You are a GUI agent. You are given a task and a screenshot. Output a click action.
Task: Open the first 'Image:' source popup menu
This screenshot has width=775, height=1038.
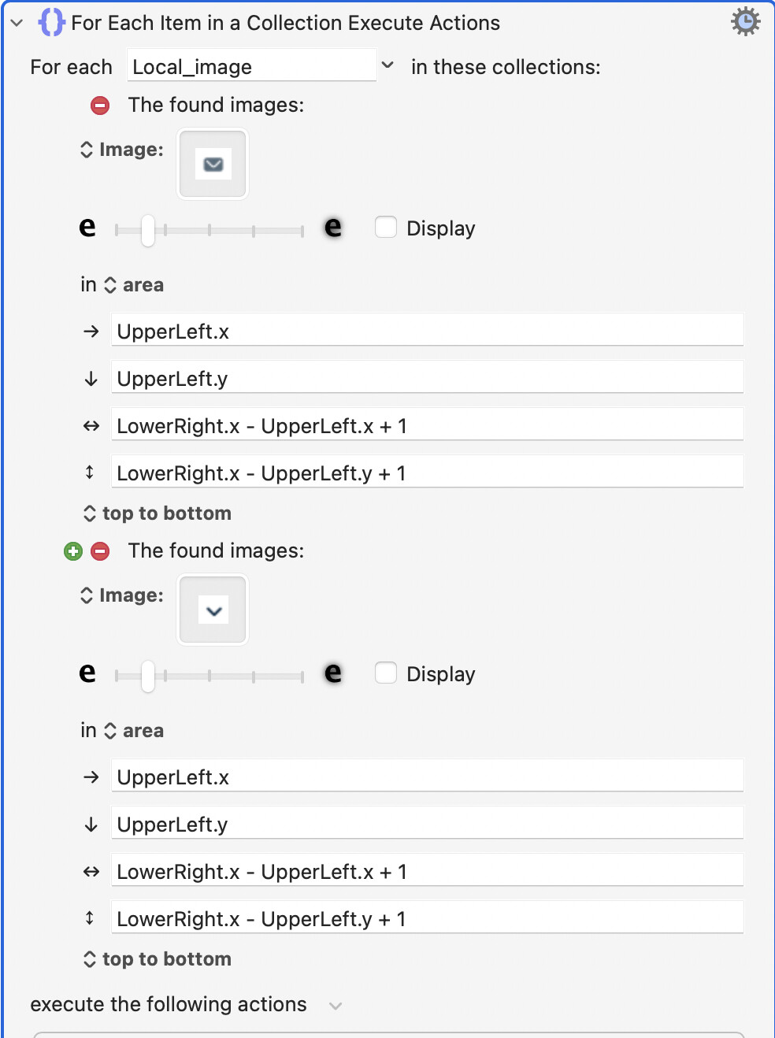tap(122, 150)
